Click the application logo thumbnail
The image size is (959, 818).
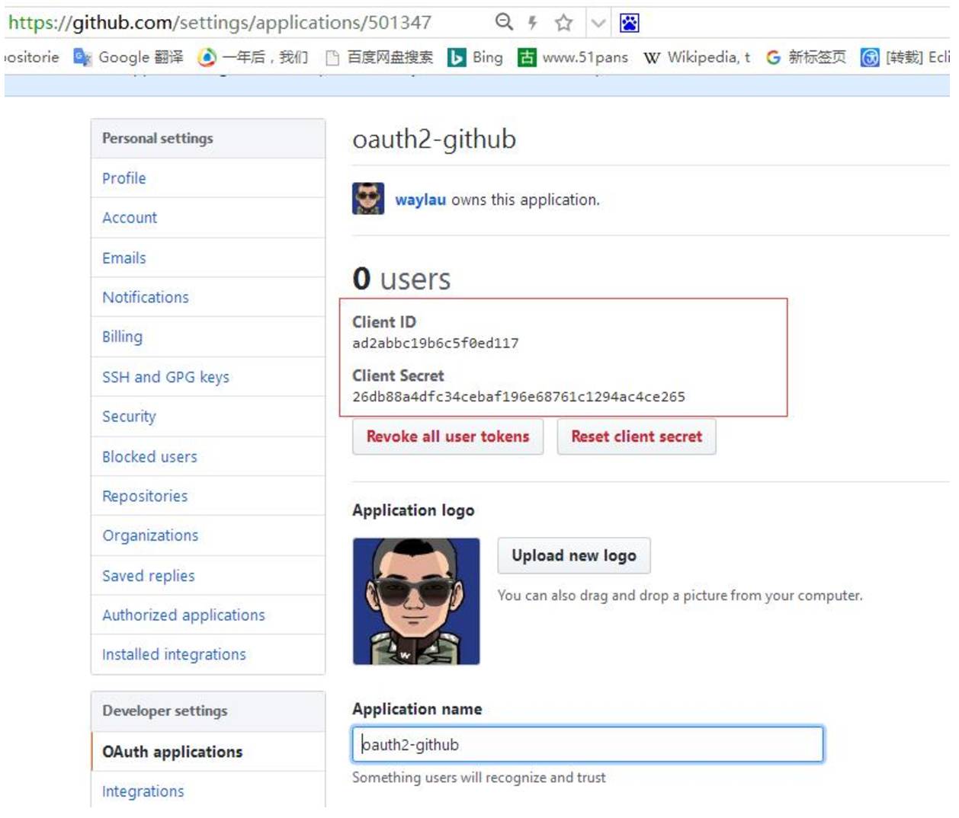click(416, 601)
